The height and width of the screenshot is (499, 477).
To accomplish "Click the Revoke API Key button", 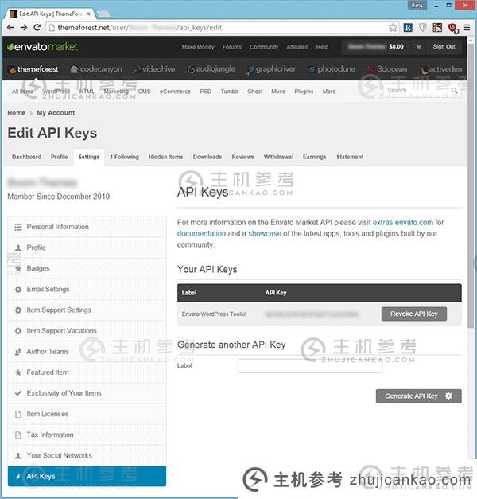I will coord(414,314).
